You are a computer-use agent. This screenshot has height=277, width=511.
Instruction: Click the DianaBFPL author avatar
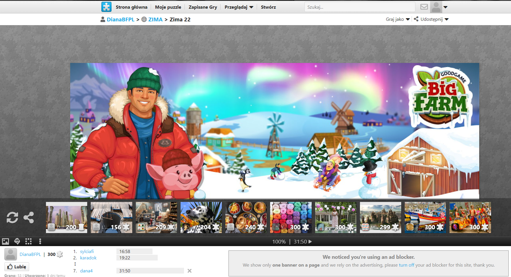click(x=11, y=254)
